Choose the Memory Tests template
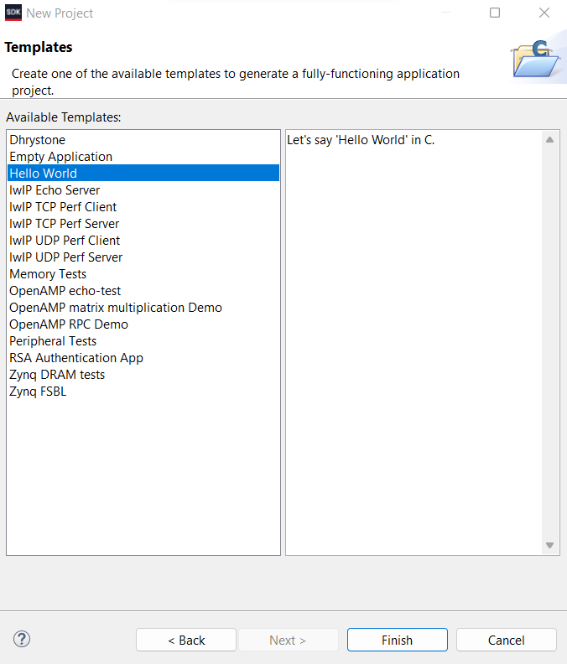The width and height of the screenshot is (567, 664). (48, 274)
